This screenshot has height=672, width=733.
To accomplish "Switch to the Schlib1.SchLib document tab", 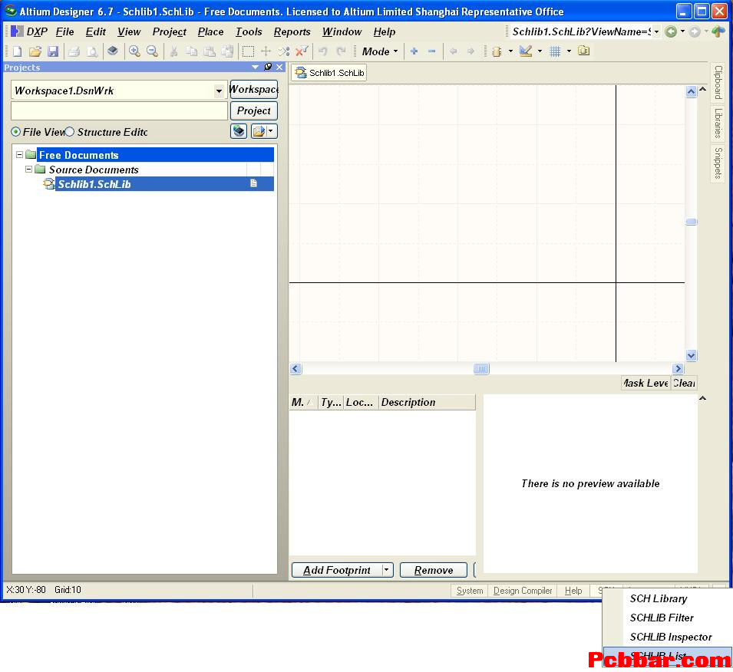I will [329, 73].
